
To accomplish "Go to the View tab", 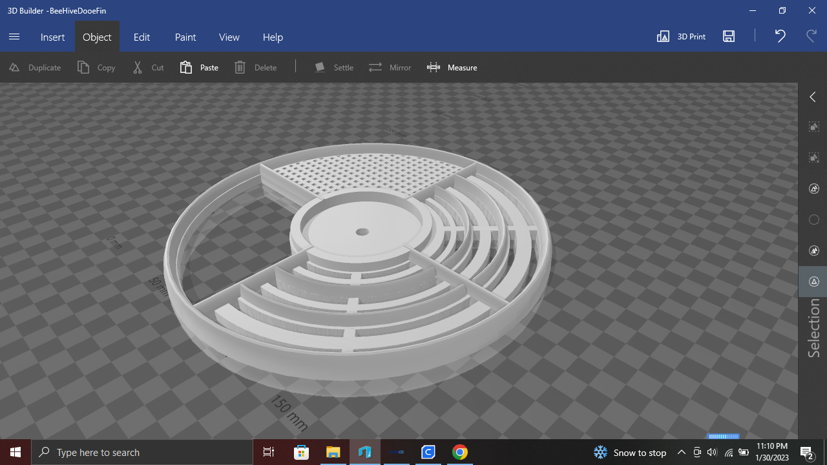I will tap(229, 37).
